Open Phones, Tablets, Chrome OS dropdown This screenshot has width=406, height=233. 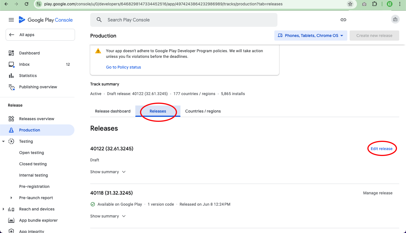[311, 36]
